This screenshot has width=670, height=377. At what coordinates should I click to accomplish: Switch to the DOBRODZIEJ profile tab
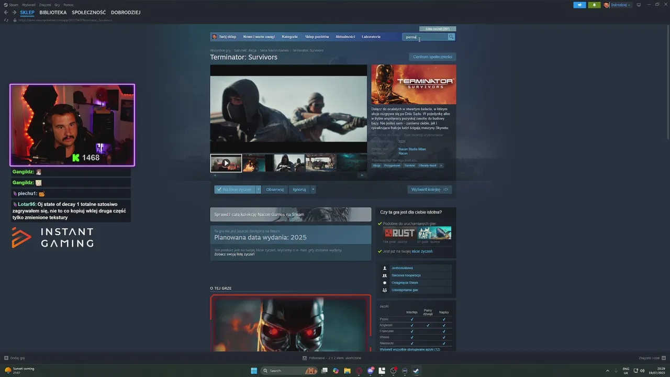(126, 13)
